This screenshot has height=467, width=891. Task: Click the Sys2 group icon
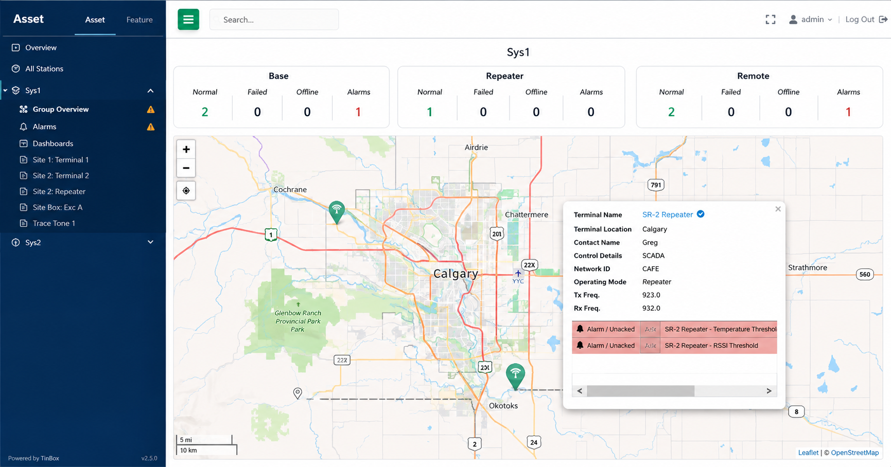[x=16, y=242]
